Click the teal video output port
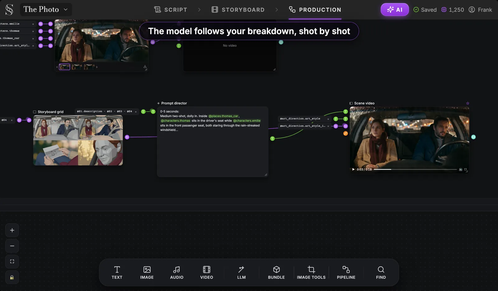The height and width of the screenshot is (291, 498). click(473, 137)
